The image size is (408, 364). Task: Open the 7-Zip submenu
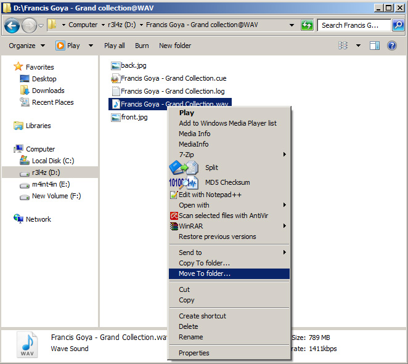tap(229, 155)
